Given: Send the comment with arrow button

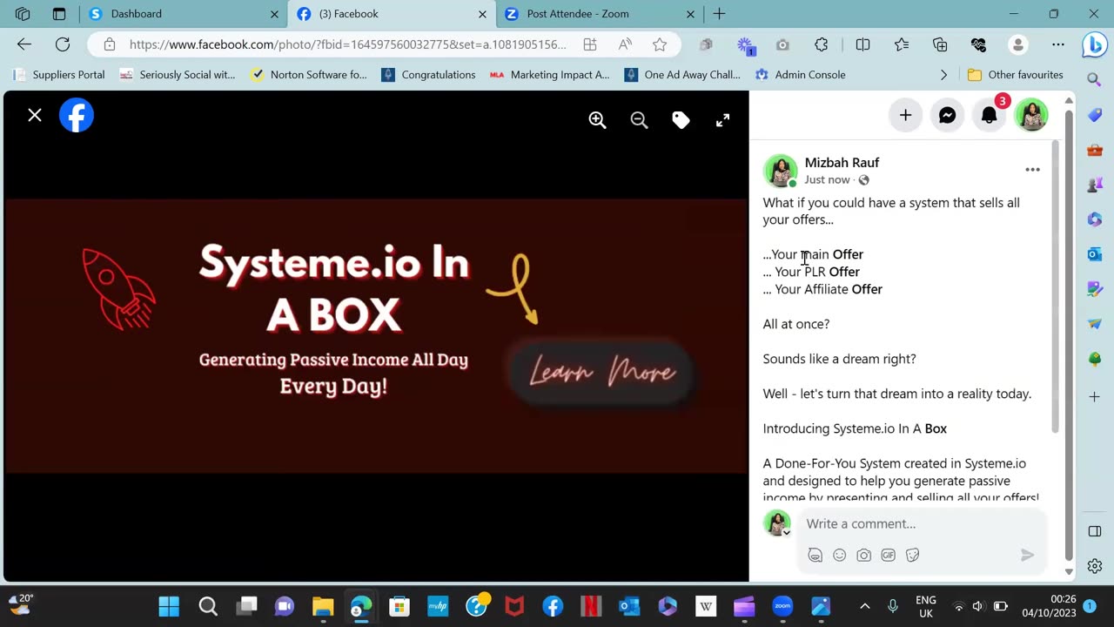Looking at the screenshot, I should coord(1027,555).
